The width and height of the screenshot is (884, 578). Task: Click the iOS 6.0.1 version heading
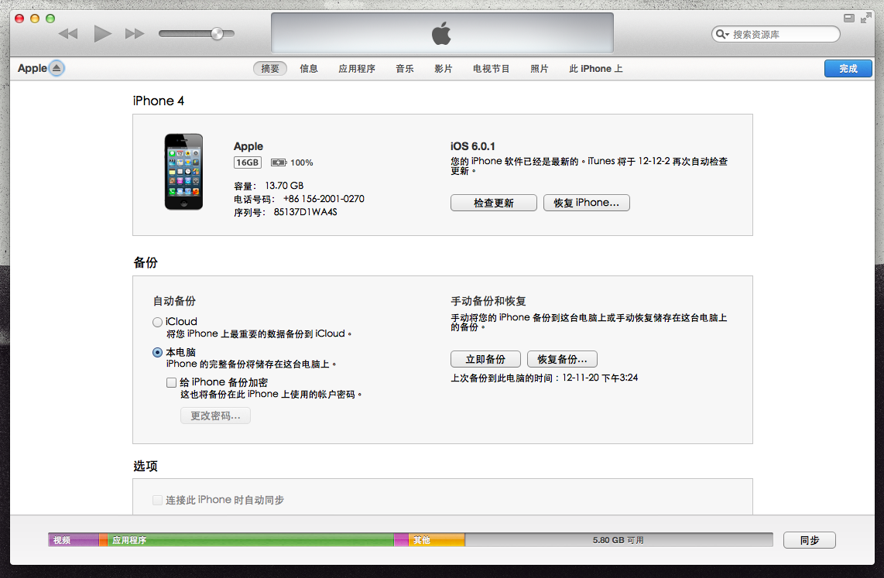pos(472,146)
